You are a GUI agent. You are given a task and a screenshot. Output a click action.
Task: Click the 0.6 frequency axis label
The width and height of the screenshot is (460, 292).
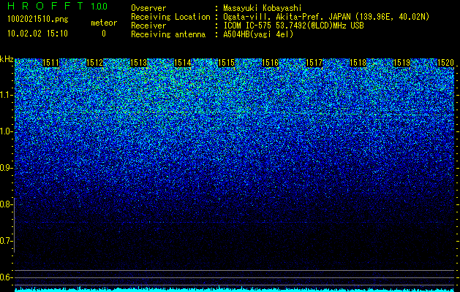click(x=6, y=277)
